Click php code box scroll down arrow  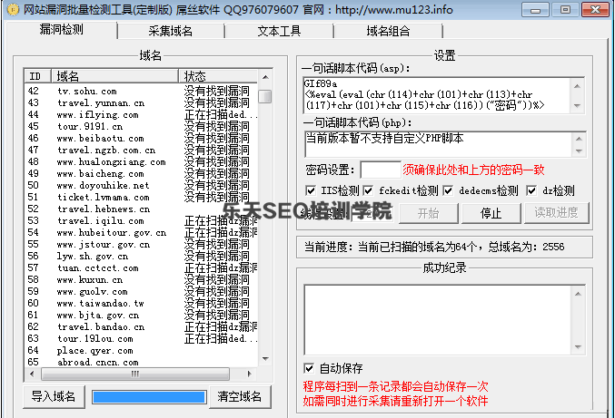[x=579, y=151]
